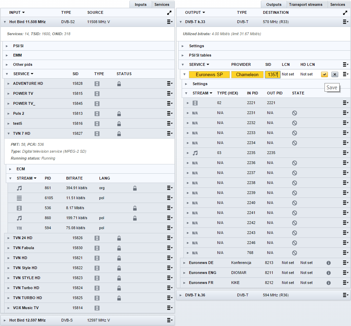This screenshot has height=326, width=351.
Task: Click the video type icon for Puls 2
Action: [x=97, y=114]
